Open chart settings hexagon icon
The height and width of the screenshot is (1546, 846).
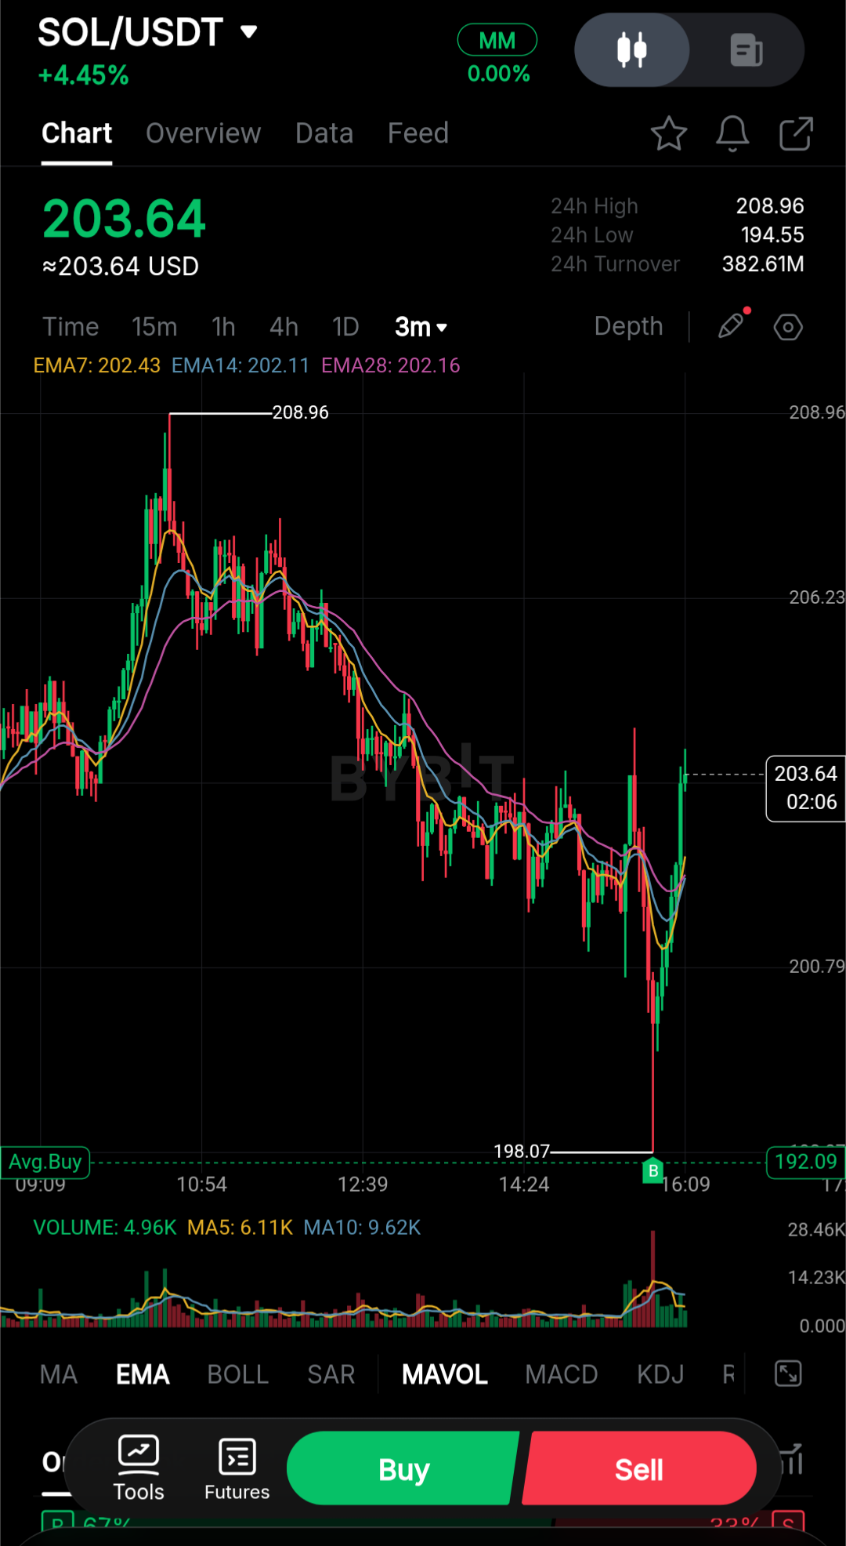[x=788, y=327]
